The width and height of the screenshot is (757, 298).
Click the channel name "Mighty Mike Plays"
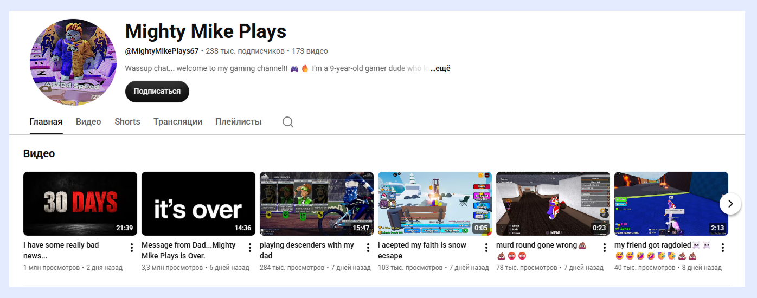[206, 31]
